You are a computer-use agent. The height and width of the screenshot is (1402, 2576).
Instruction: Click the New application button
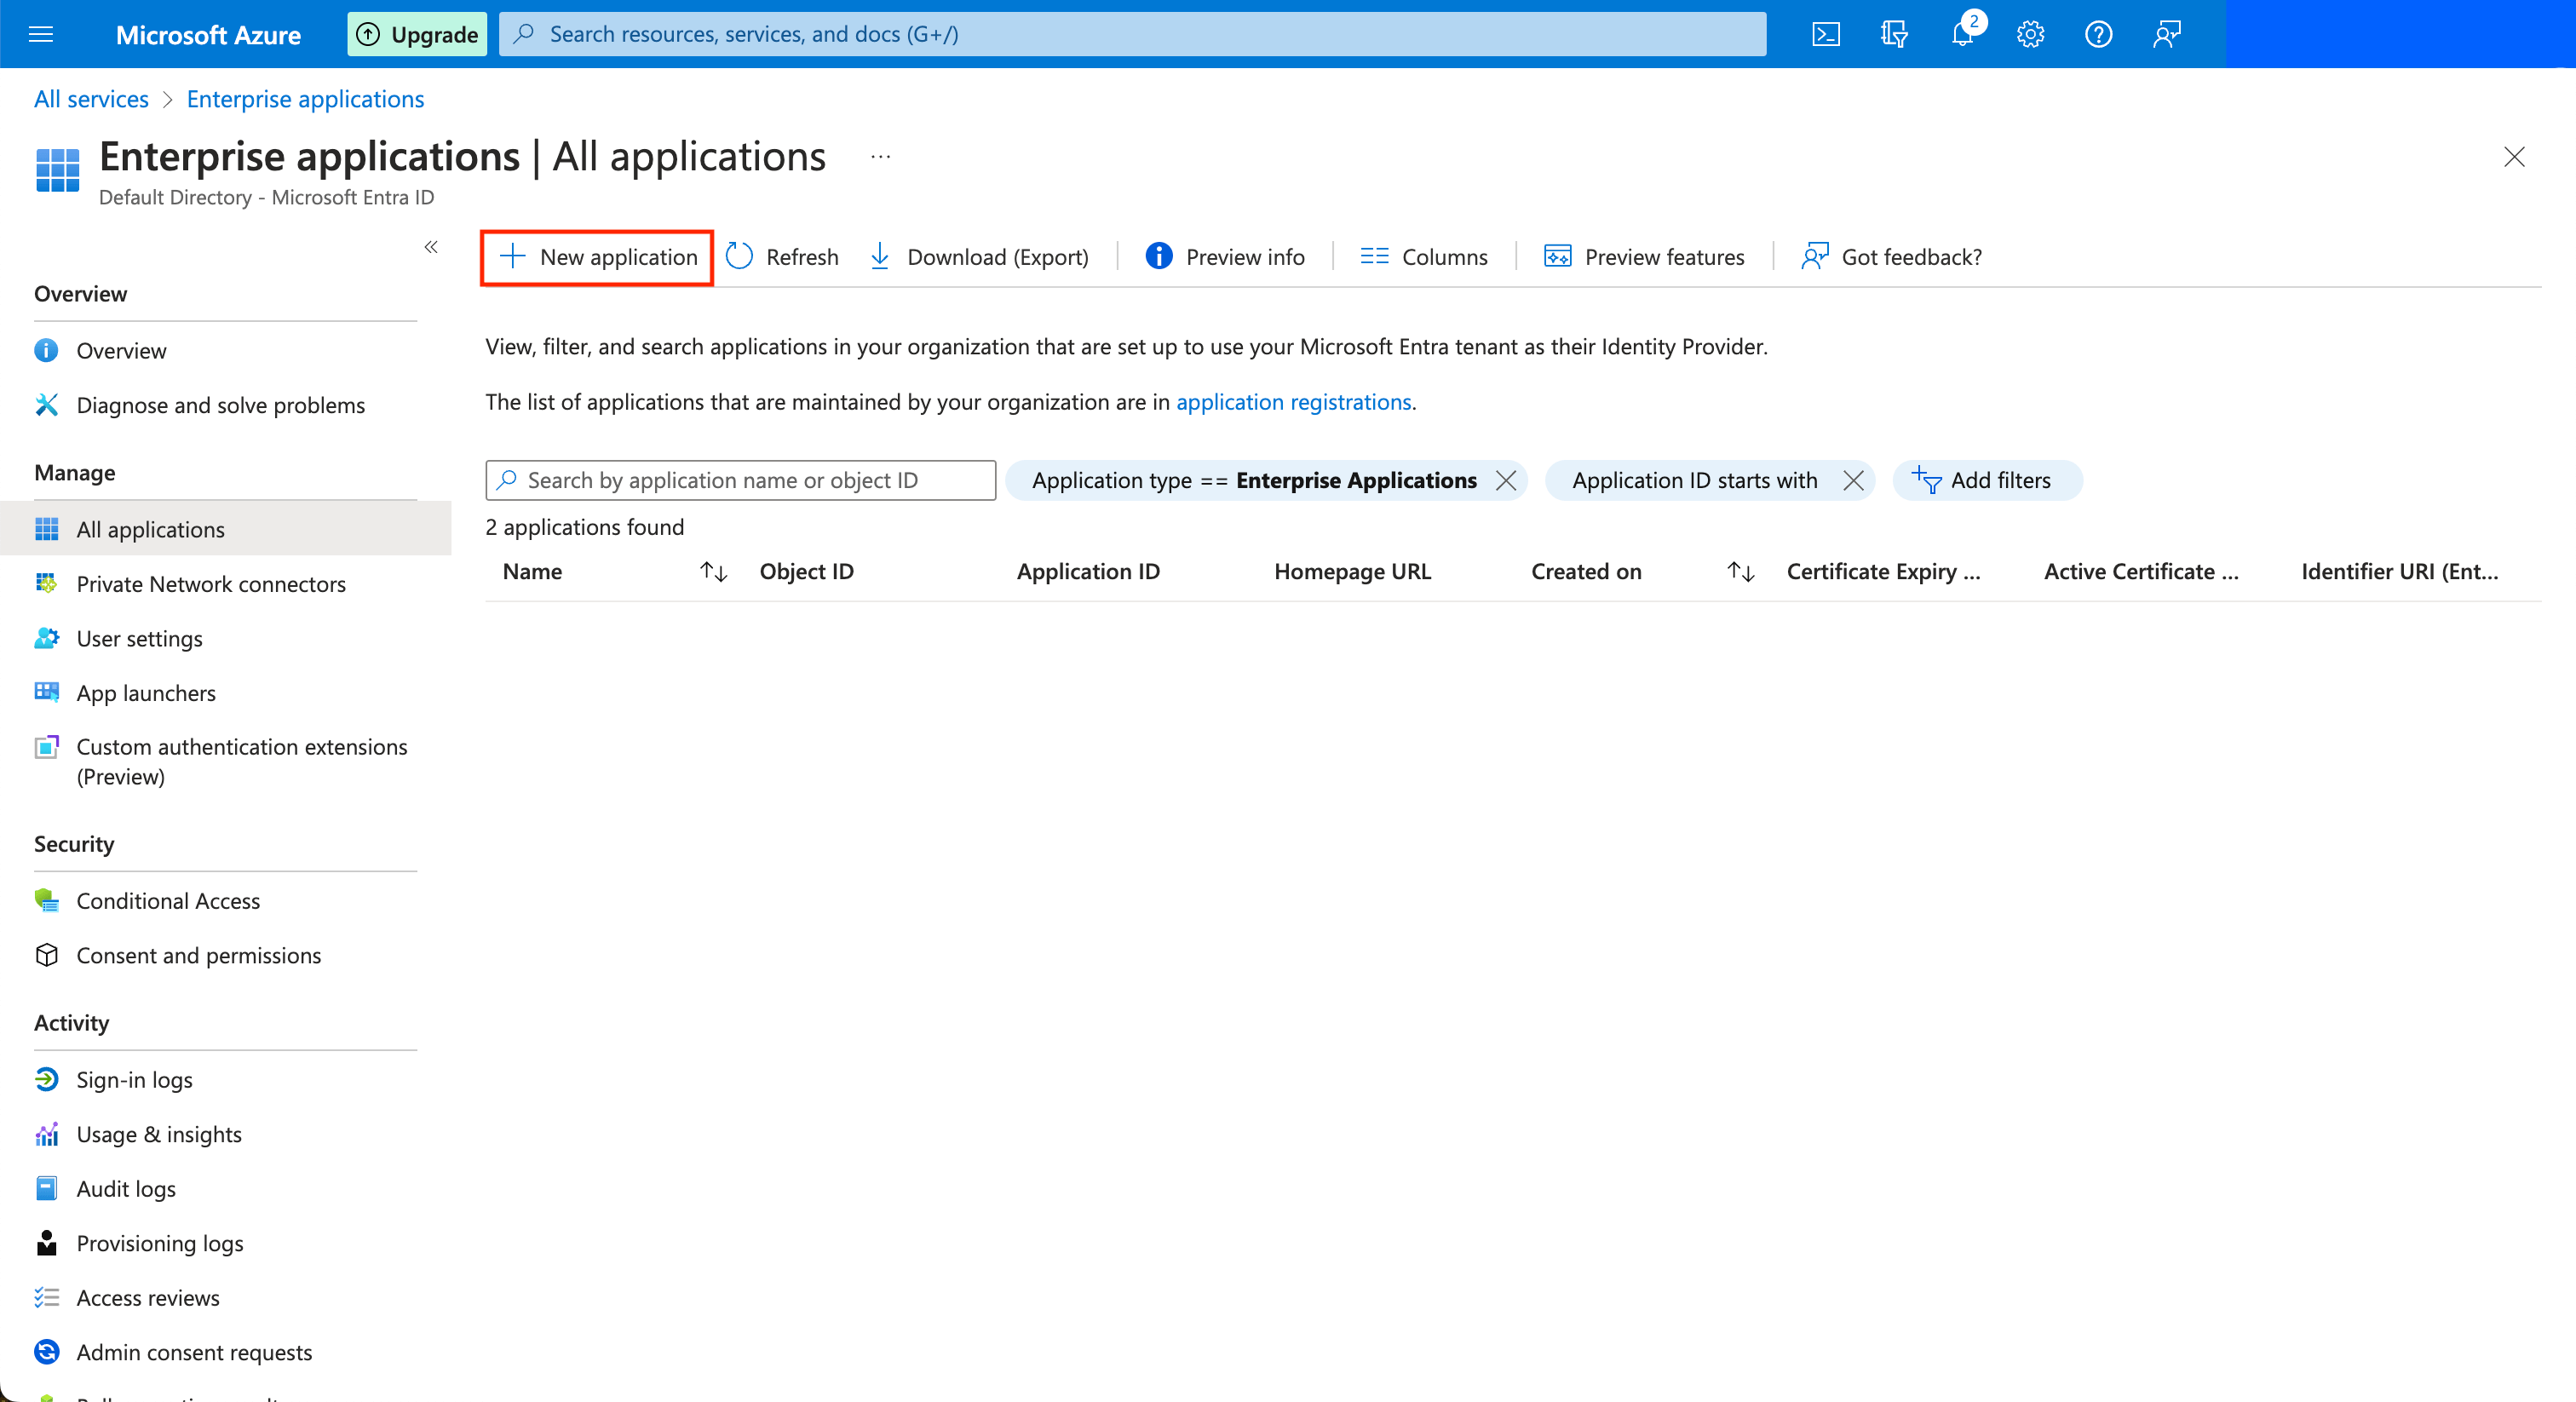[x=596, y=256]
